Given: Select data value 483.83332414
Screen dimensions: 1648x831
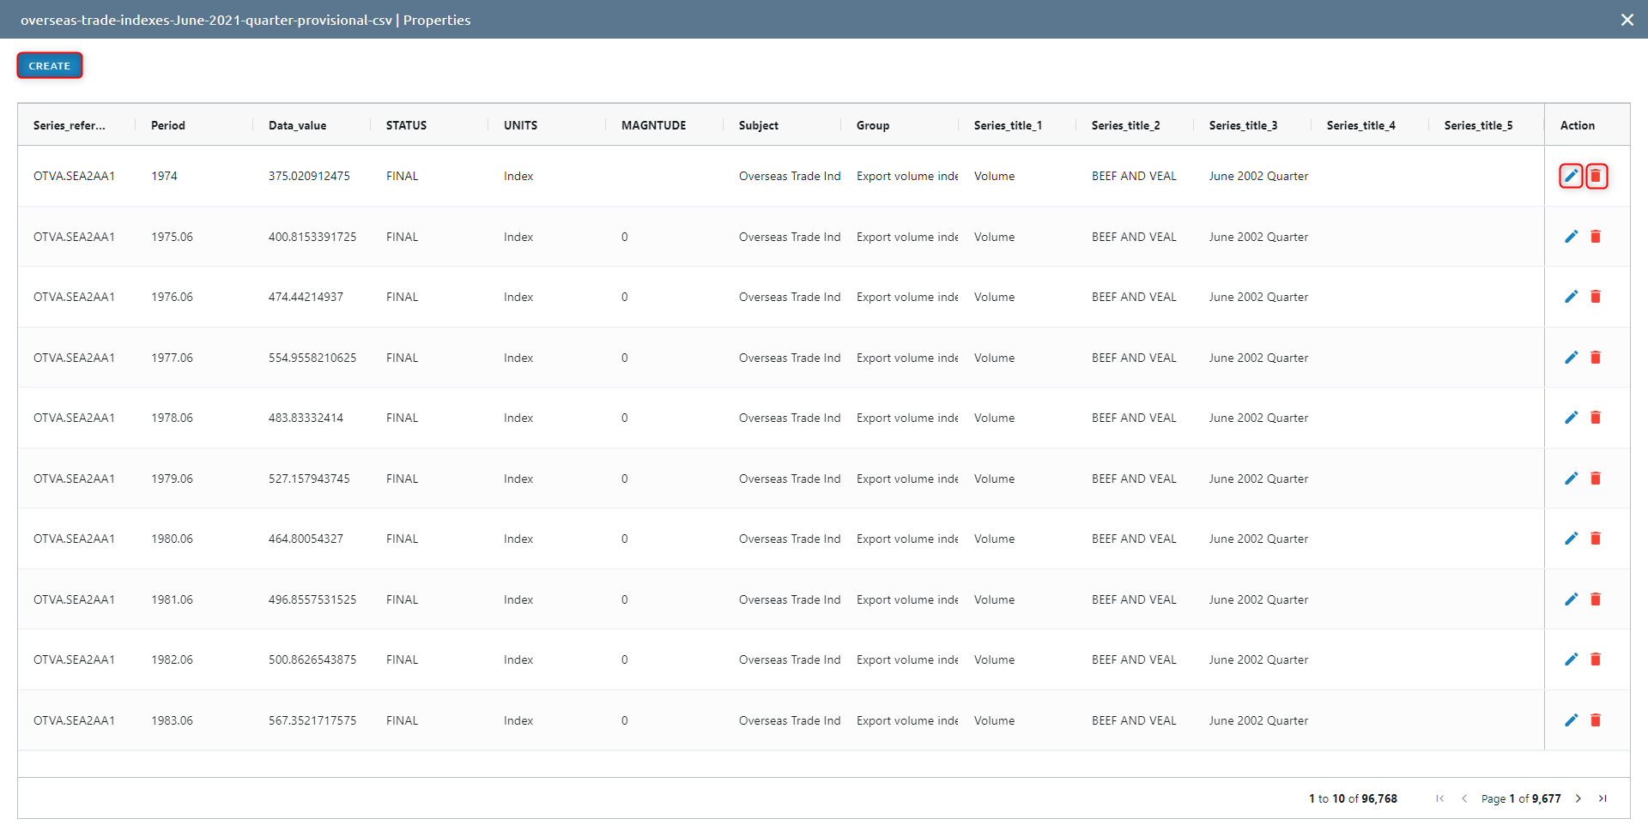Looking at the screenshot, I should tap(306, 418).
